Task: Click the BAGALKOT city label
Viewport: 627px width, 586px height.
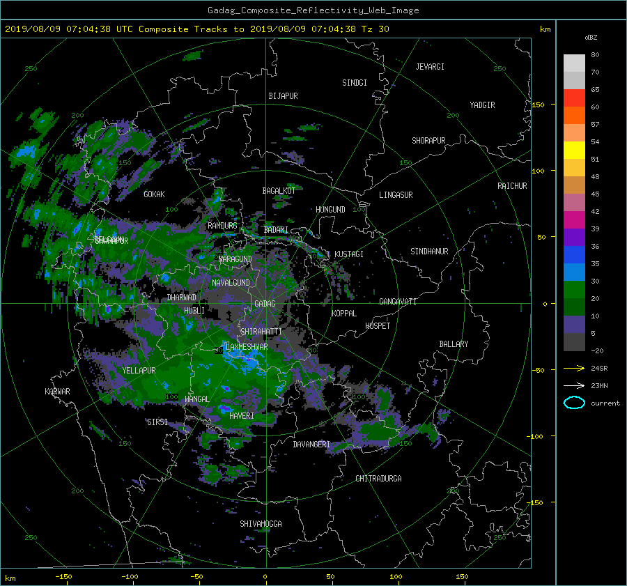Action: coord(279,191)
